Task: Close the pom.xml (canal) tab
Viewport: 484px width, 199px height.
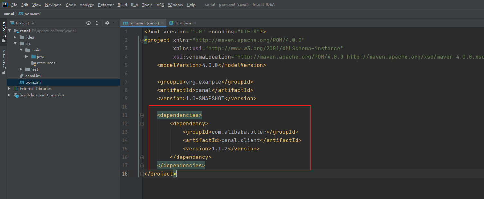Action: tap(162, 23)
